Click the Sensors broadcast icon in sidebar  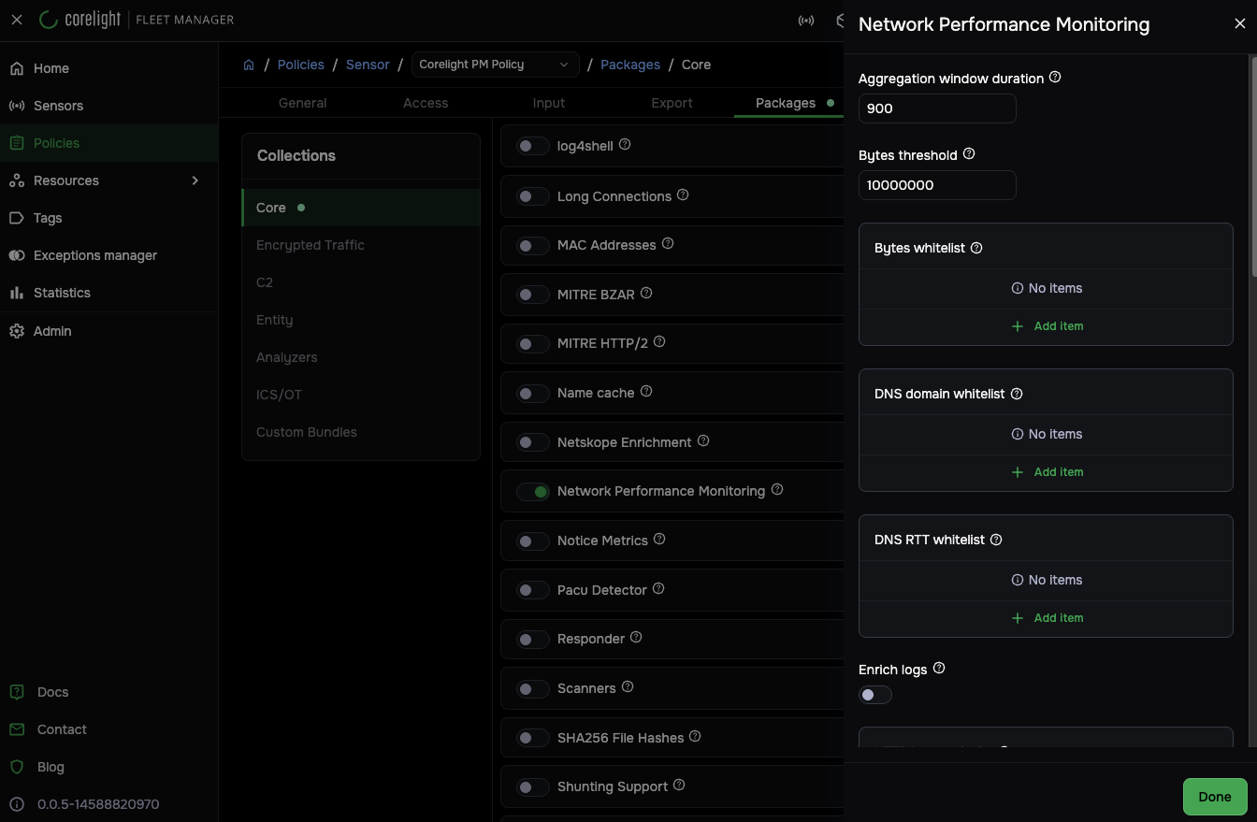[x=17, y=106]
